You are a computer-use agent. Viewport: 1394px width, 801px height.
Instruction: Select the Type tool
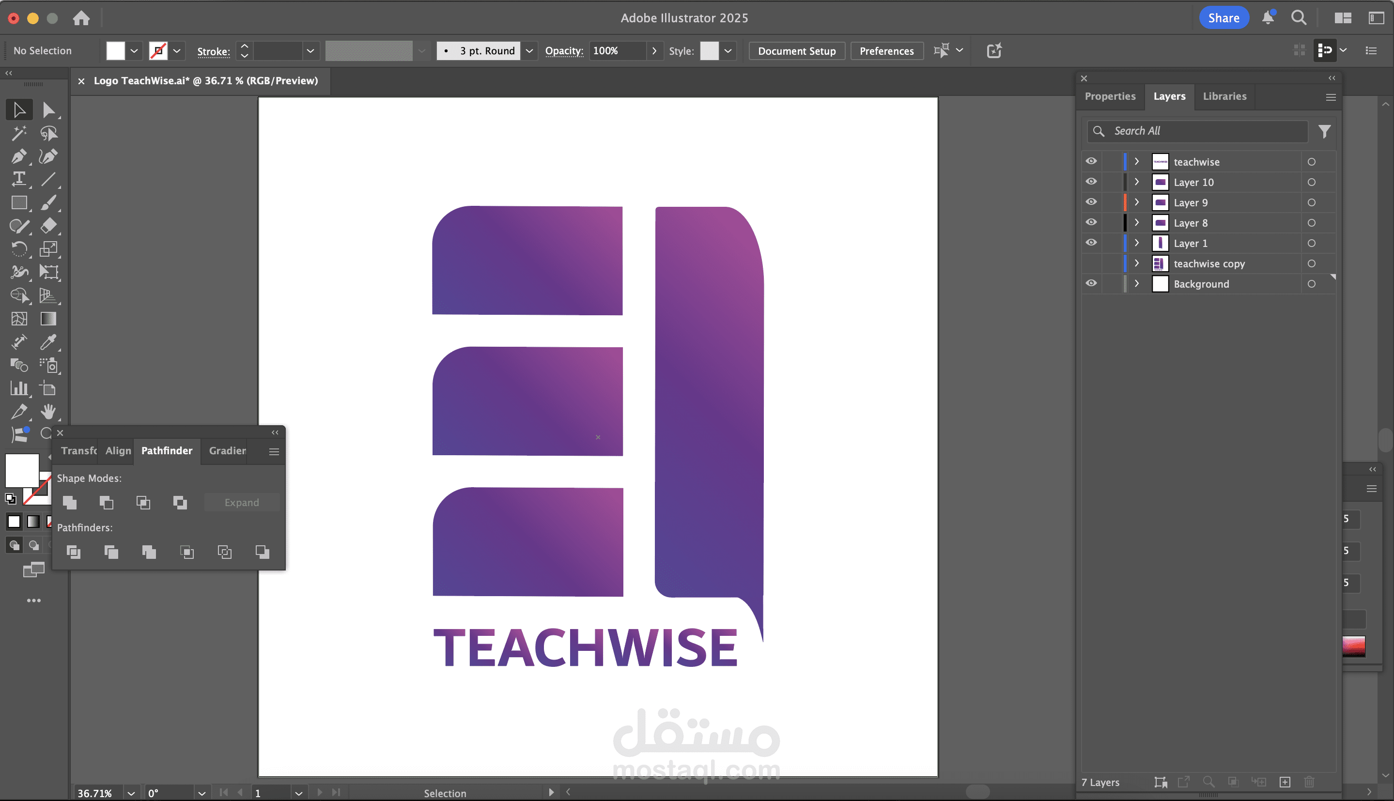click(19, 179)
